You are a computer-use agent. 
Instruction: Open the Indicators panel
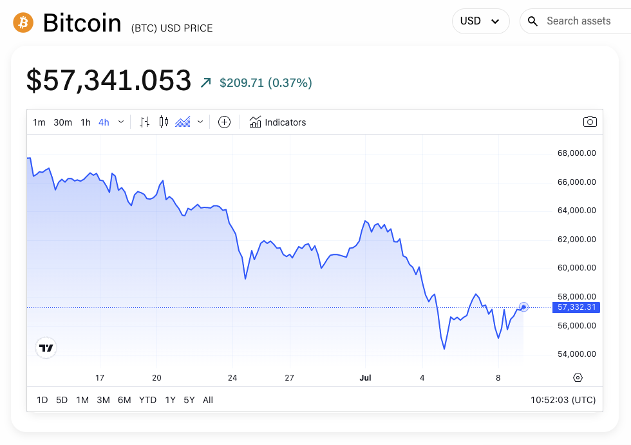pos(278,122)
